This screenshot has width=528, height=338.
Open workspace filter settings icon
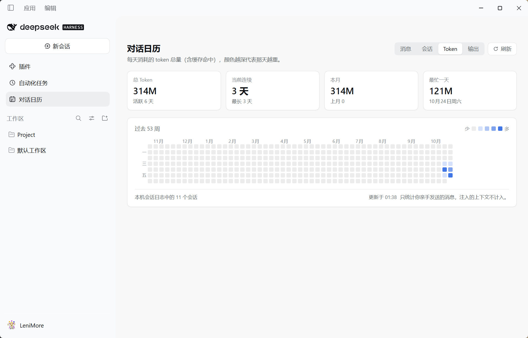point(92,118)
